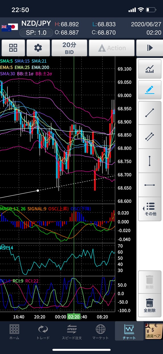Tap the MACD:12, 26 indicator label

[13, 209]
